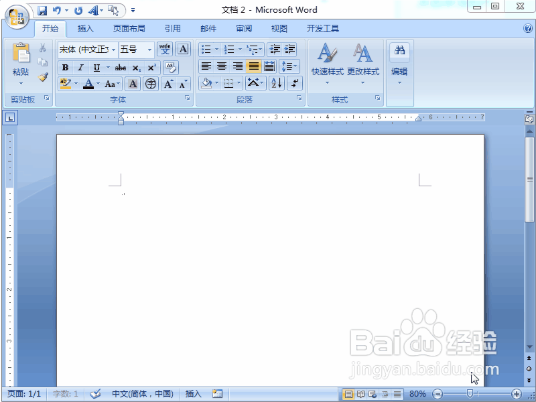Viewport: 536px width, 402px height.
Task: Toggle center paragraph alignment
Action: pyautogui.click(x=221, y=66)
